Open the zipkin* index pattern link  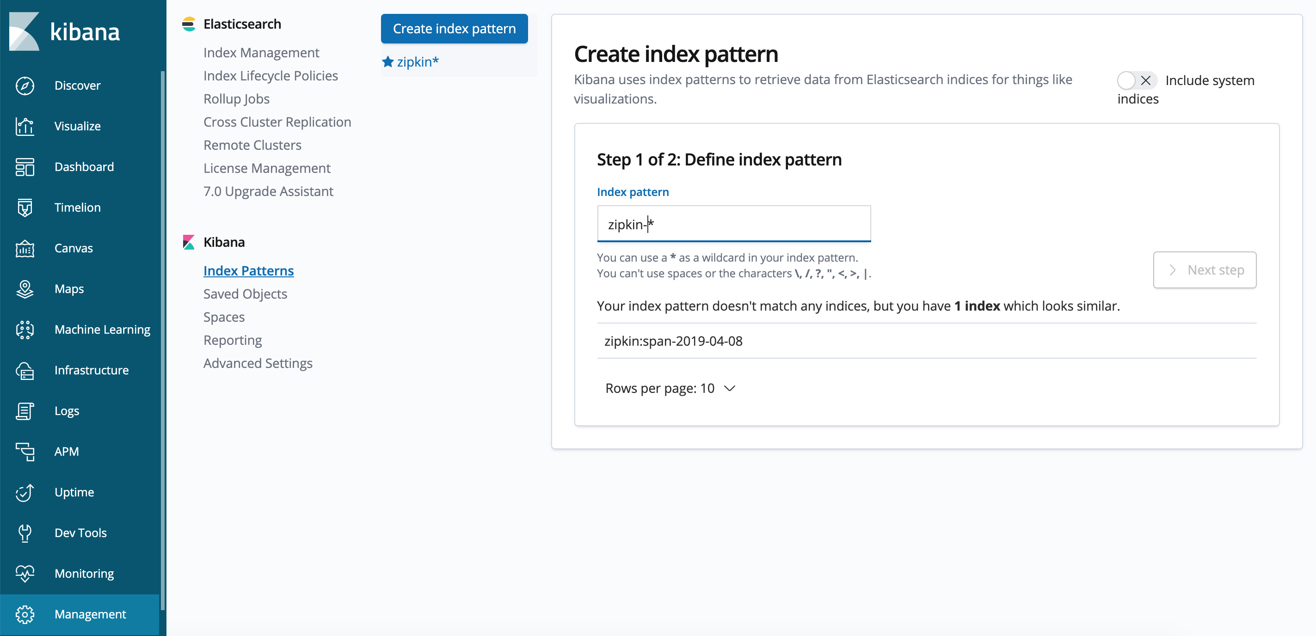418,62
